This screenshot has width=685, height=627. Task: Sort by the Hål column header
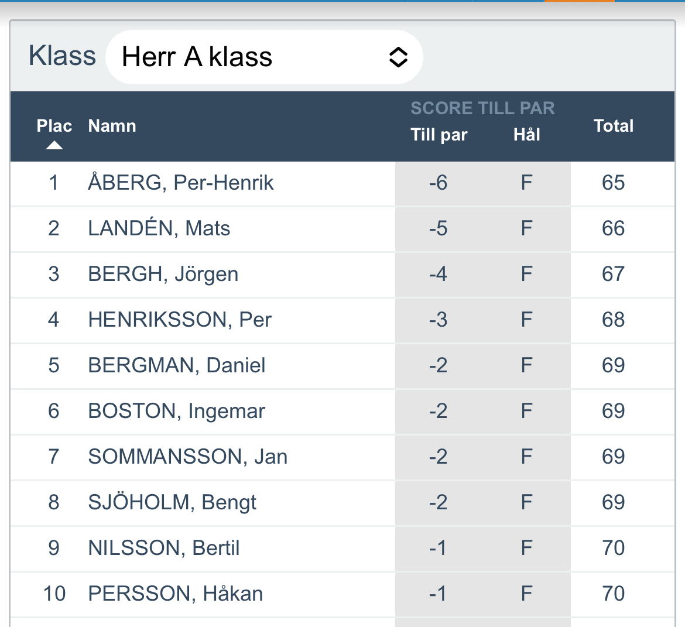pos(526,135)
